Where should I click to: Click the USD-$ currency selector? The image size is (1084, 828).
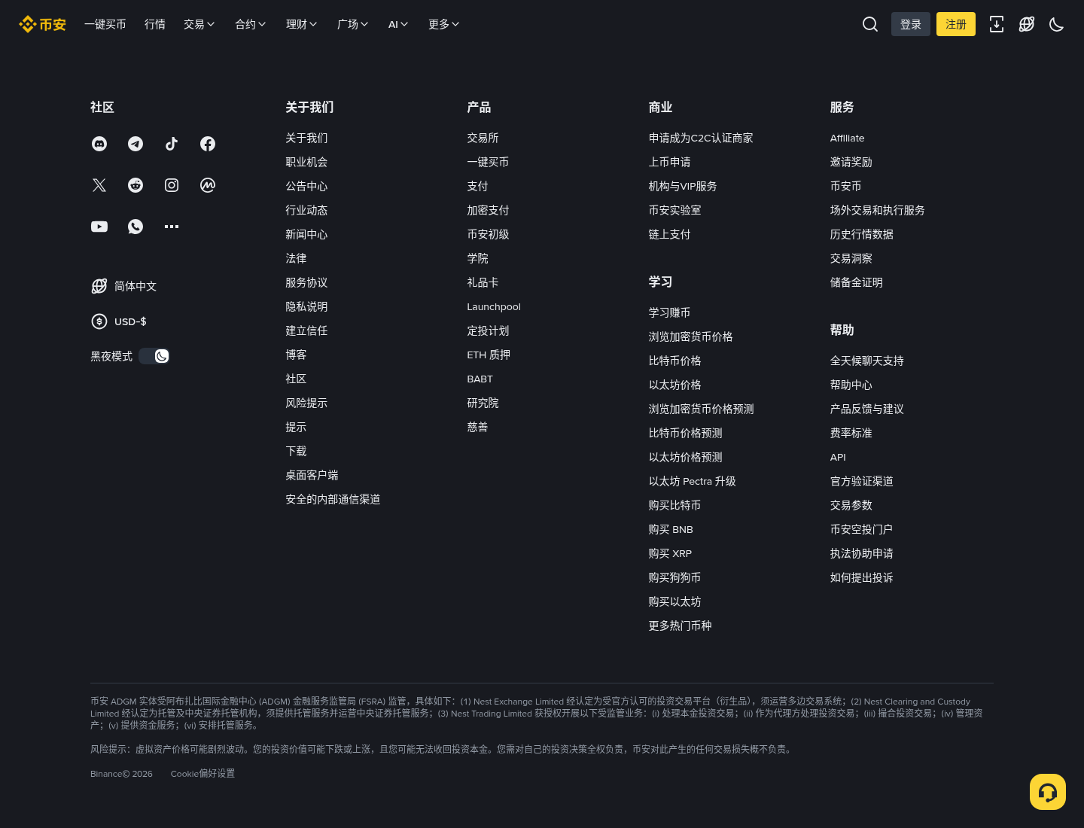[x=119, y=321]
